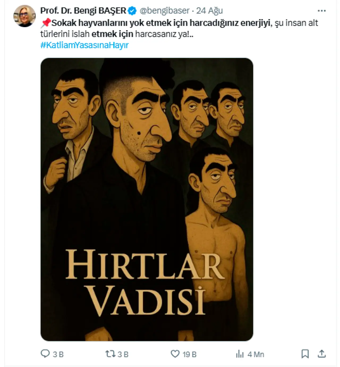Viewport: 340px width, 367px height.
Task: Open the Prof. Dr. Bengi BAŞER name link
Action: pos(83,11)
